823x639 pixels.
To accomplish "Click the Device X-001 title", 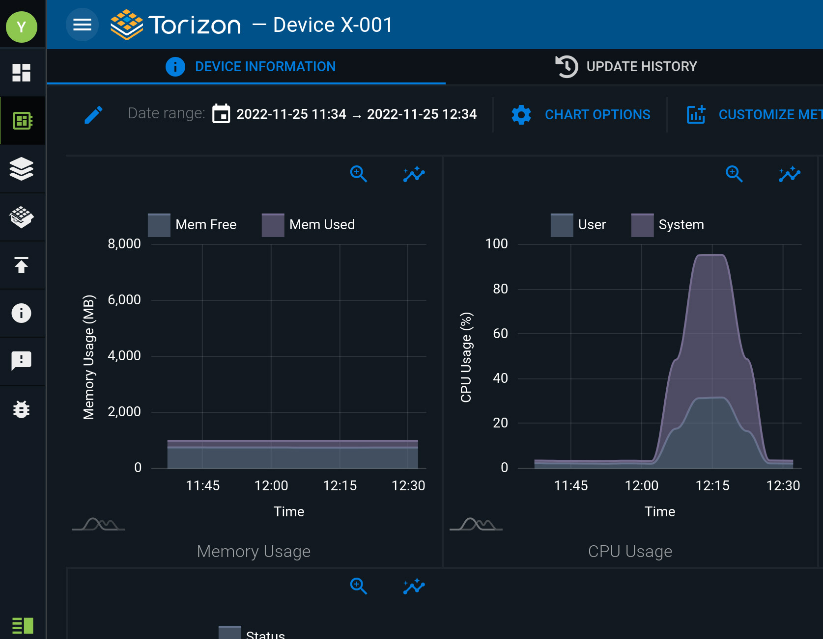I will 333,25.
